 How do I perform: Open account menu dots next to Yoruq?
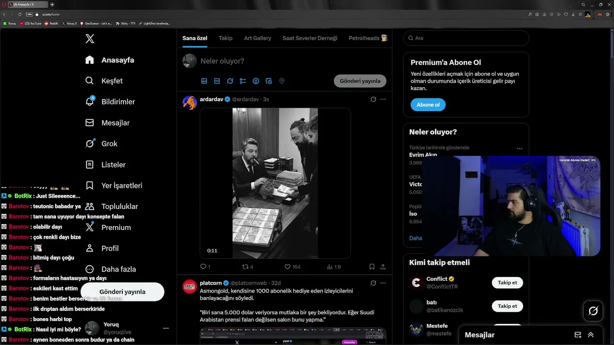[x=166, y=328]
